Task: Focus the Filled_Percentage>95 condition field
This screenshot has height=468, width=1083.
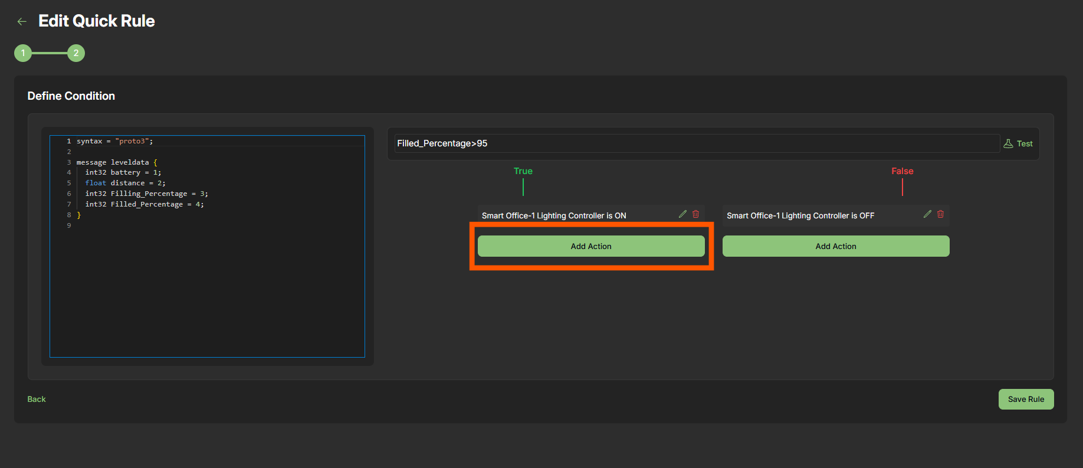Action: point(697,143)
